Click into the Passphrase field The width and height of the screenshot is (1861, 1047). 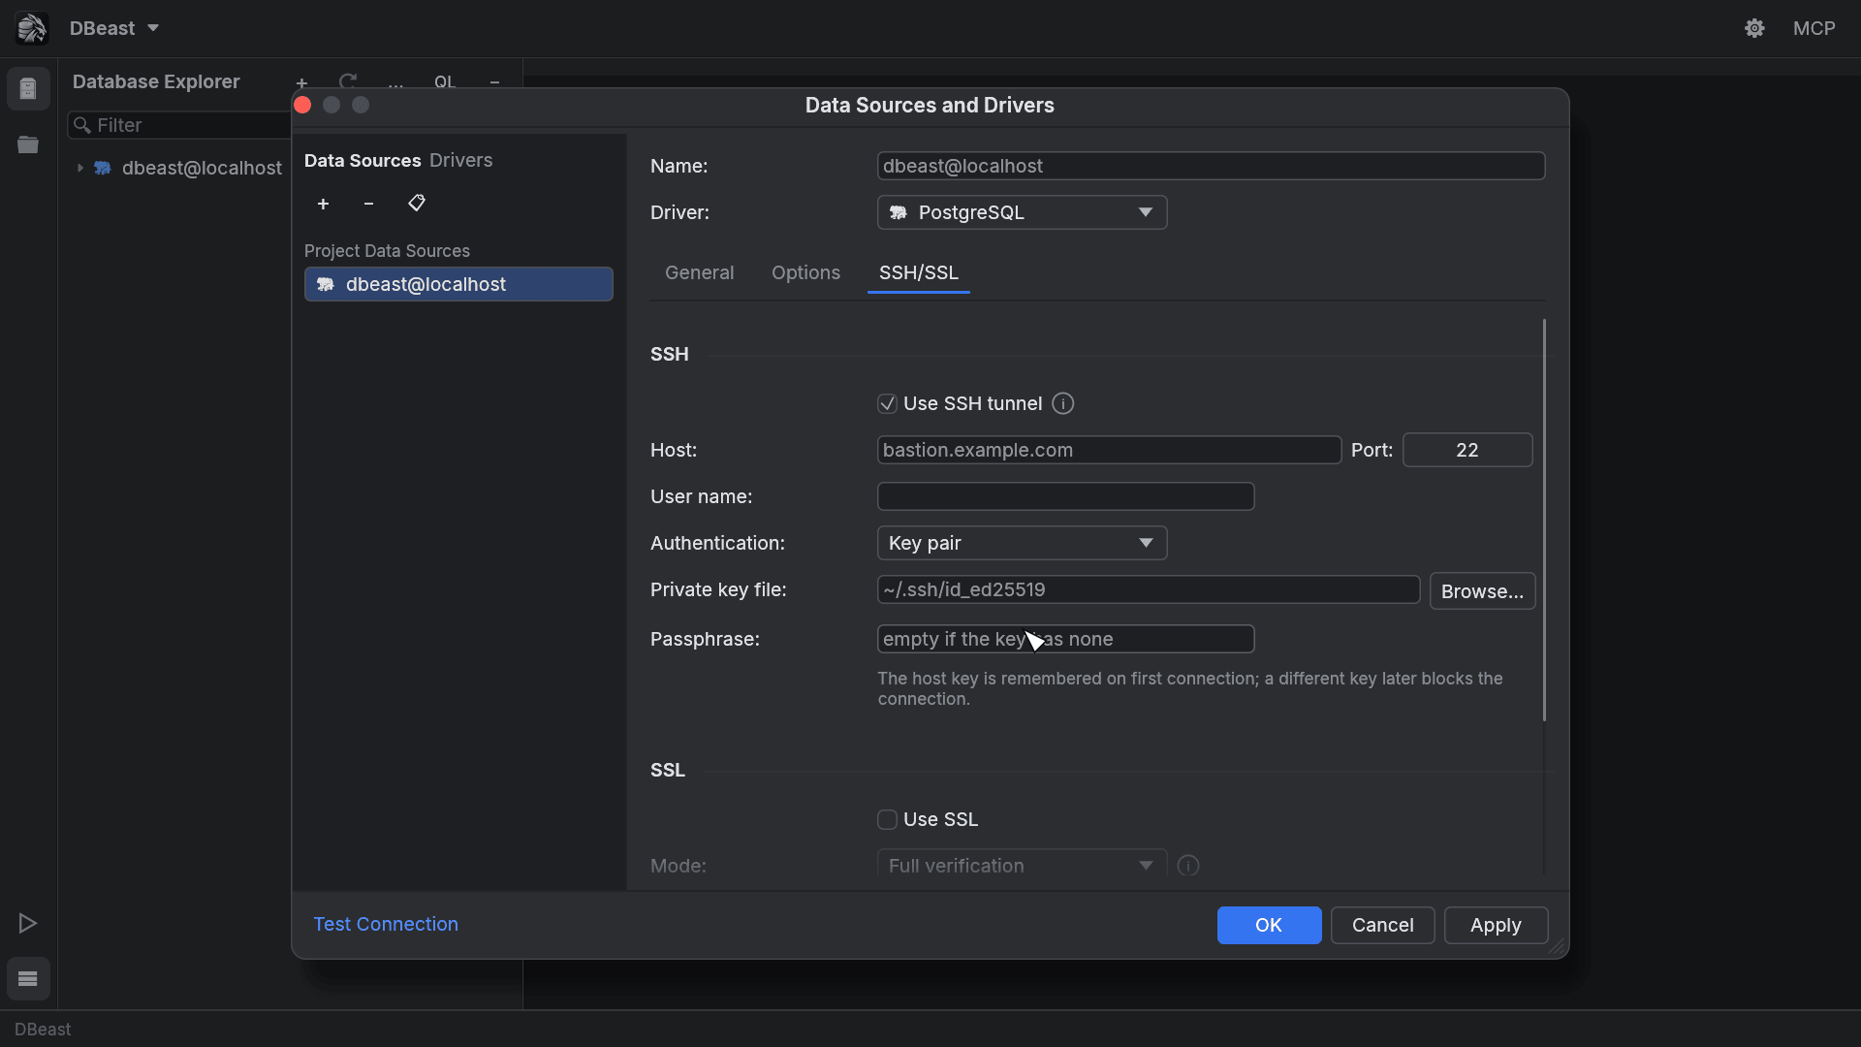point(1065,639)
